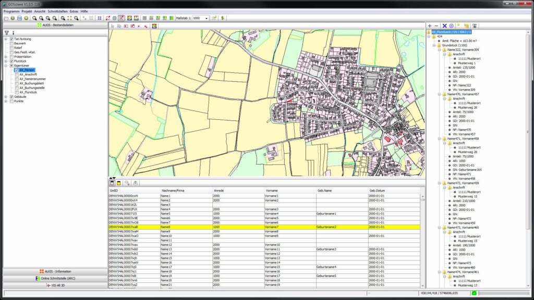
Task: Click the paragraph sign (§) toolbar icon
Action: [223, 18]
